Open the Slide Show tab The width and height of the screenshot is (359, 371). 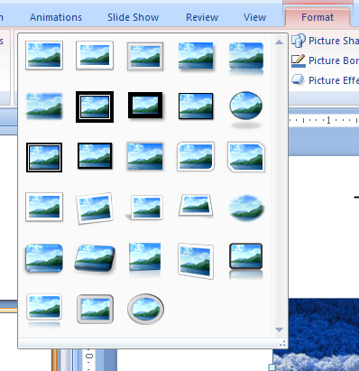coord(133,17)
